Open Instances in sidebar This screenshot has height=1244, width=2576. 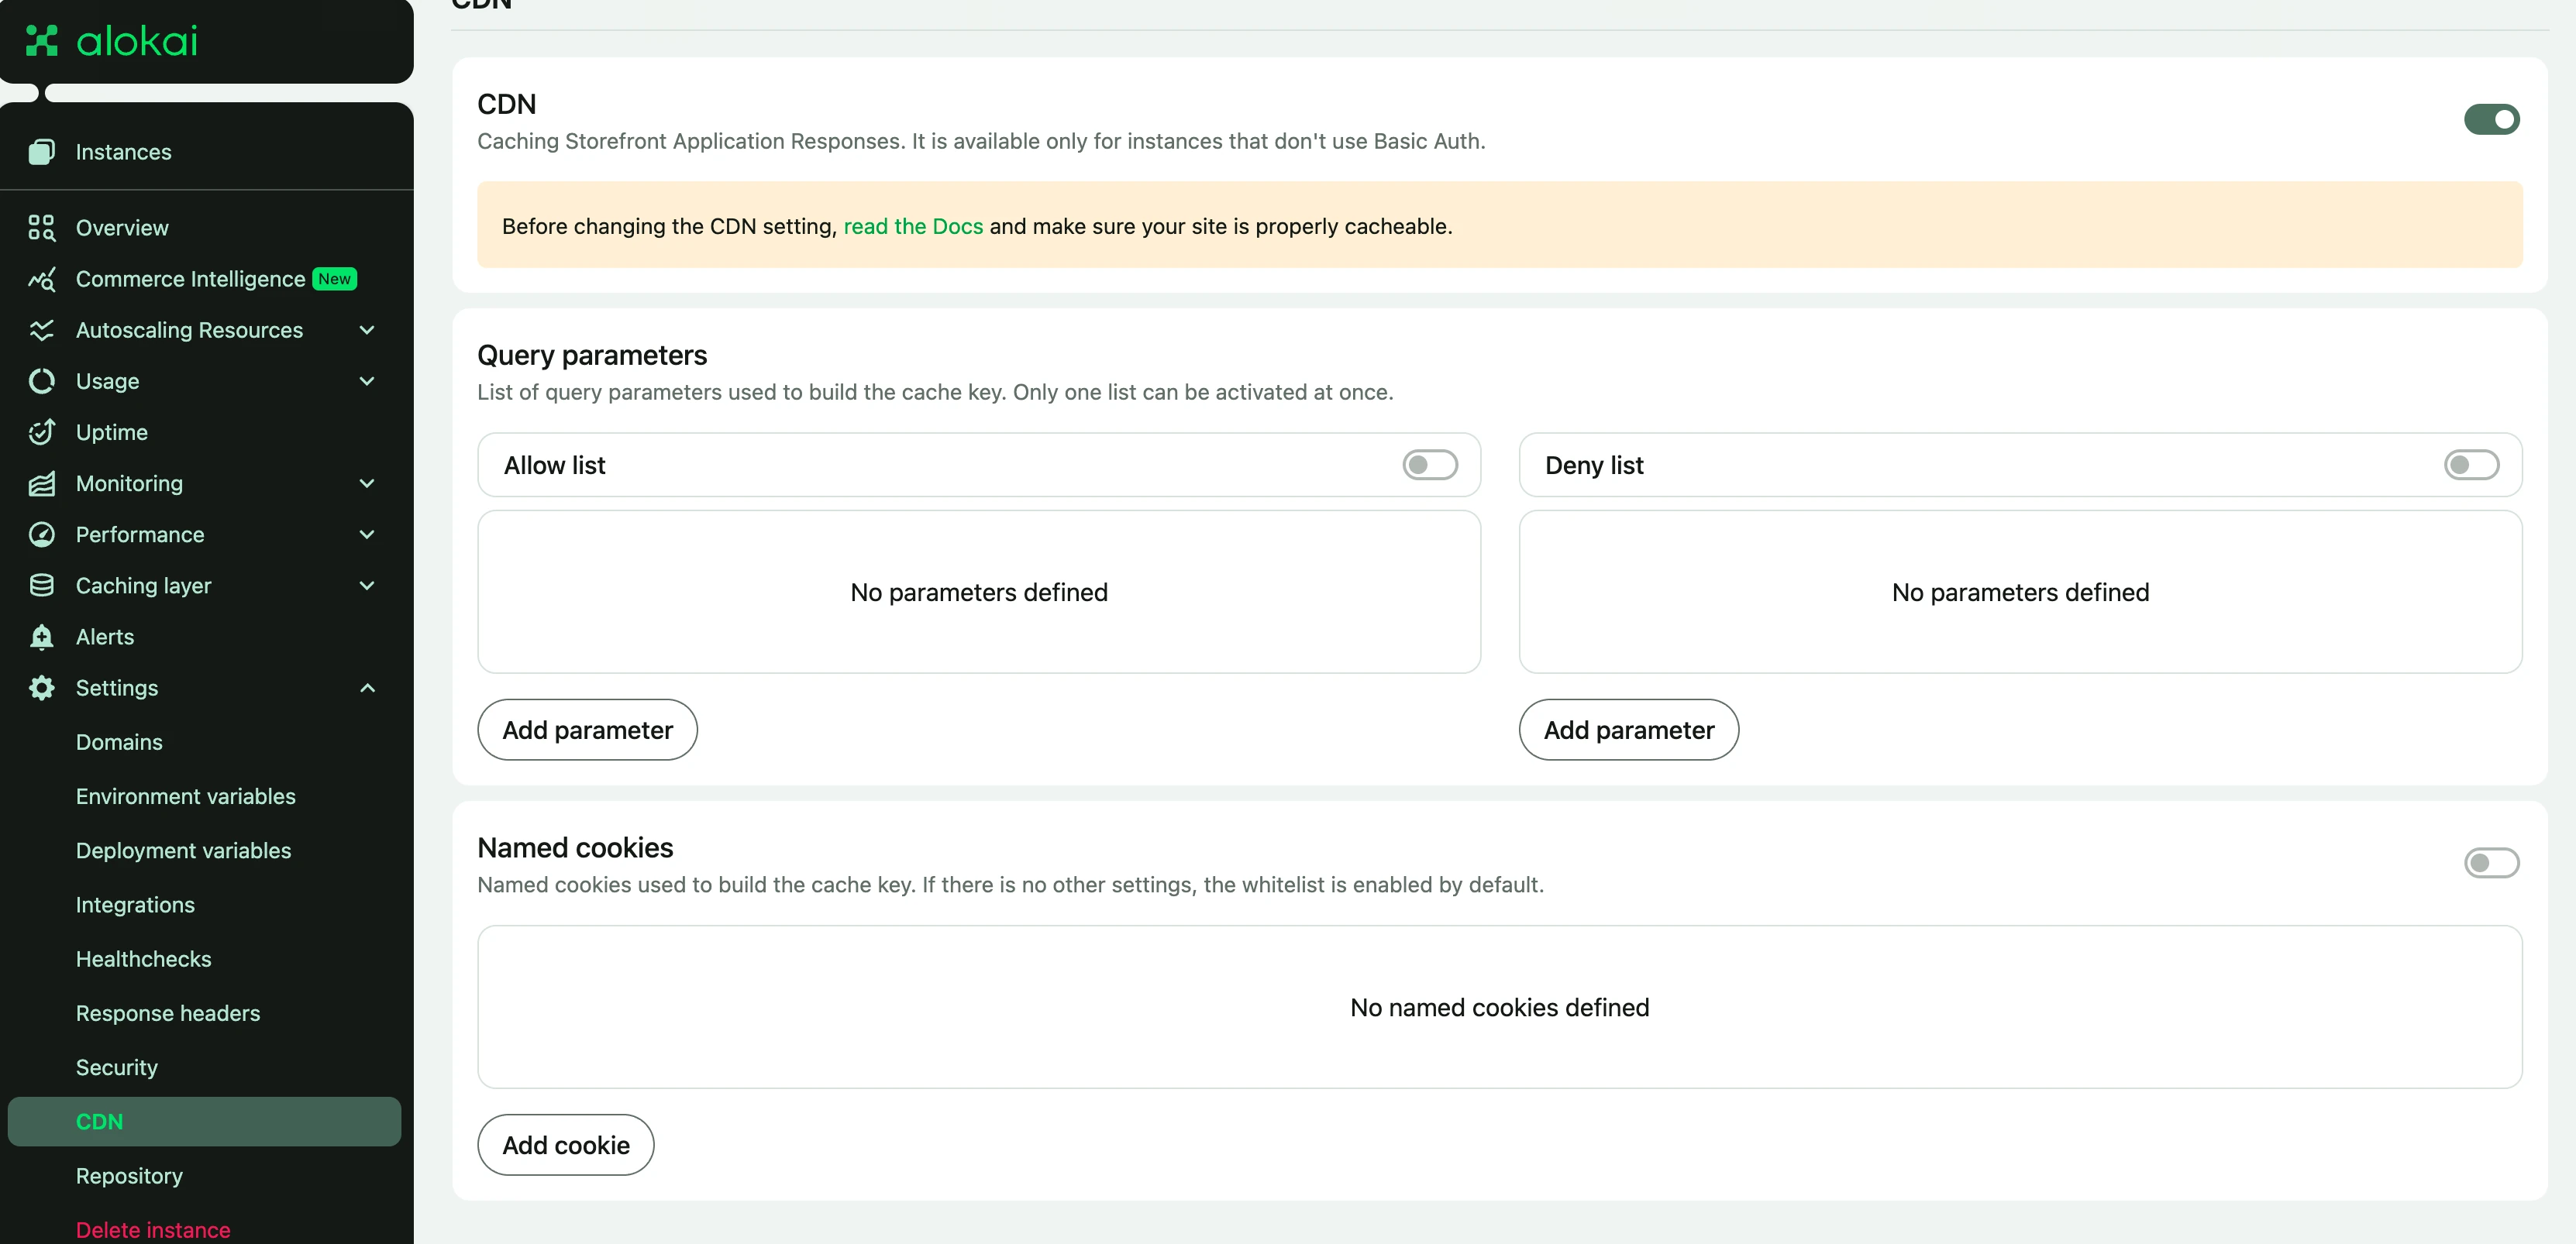click(x=123, y=152)
